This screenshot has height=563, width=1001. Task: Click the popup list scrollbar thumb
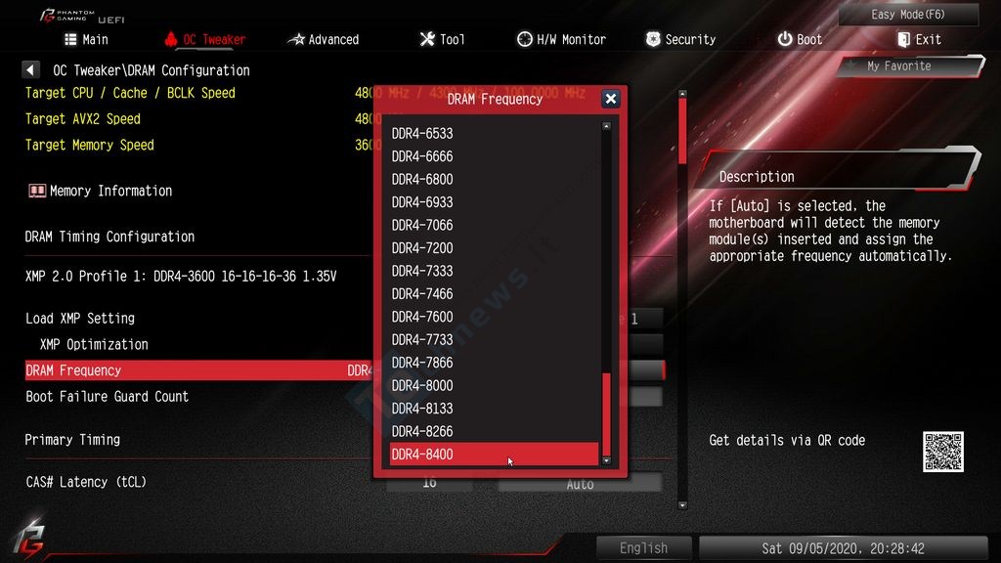pos(606,414)
